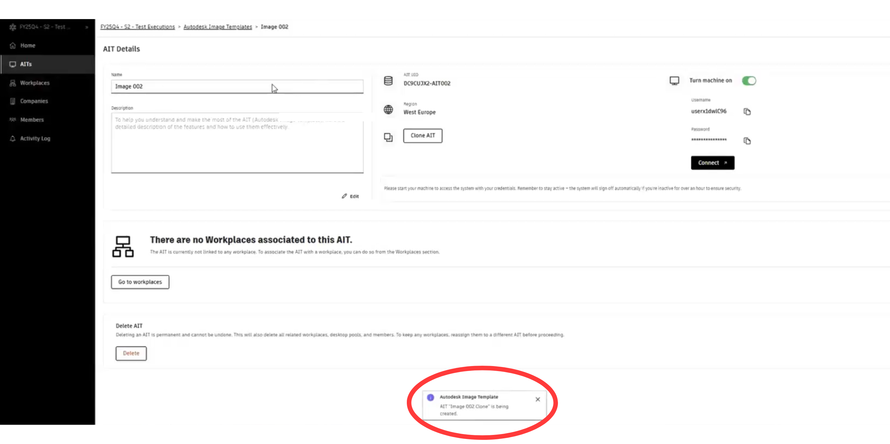Image resolution: width=890 pixels, height=444 pixels.
Task: Click the Edit pencil icon
Action: 344,196
